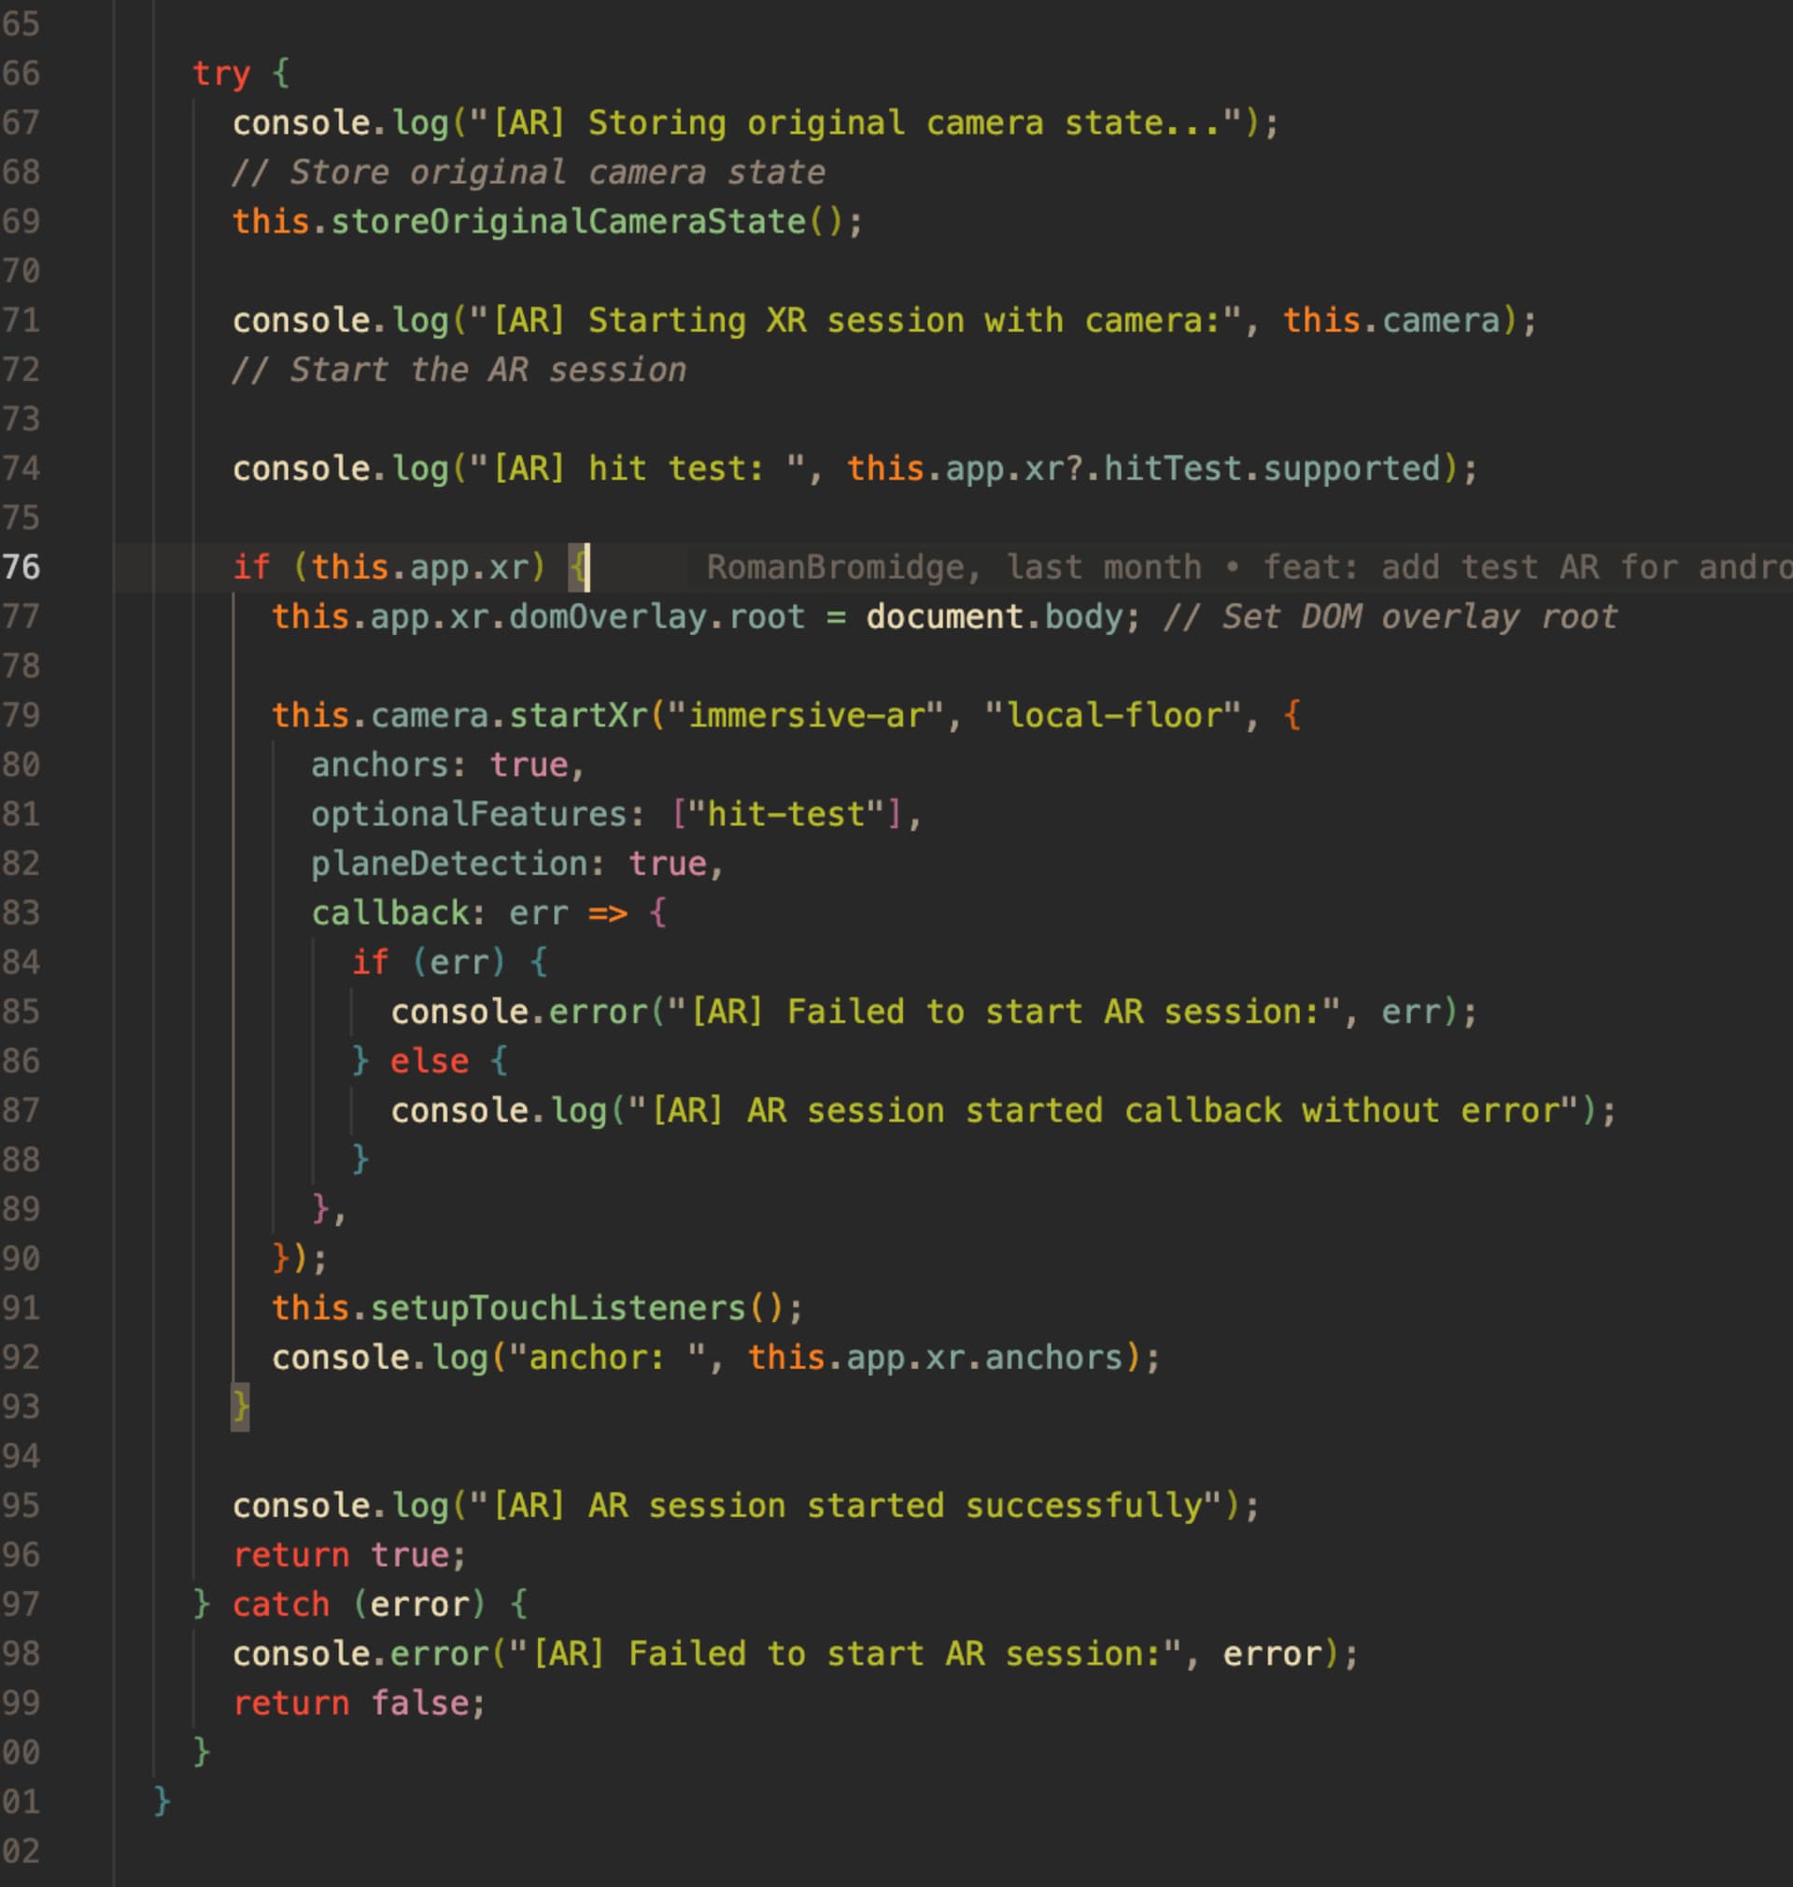
Task: Click the optionalFeatures property name
Action: pyautogui.click(x=468, y=814)
